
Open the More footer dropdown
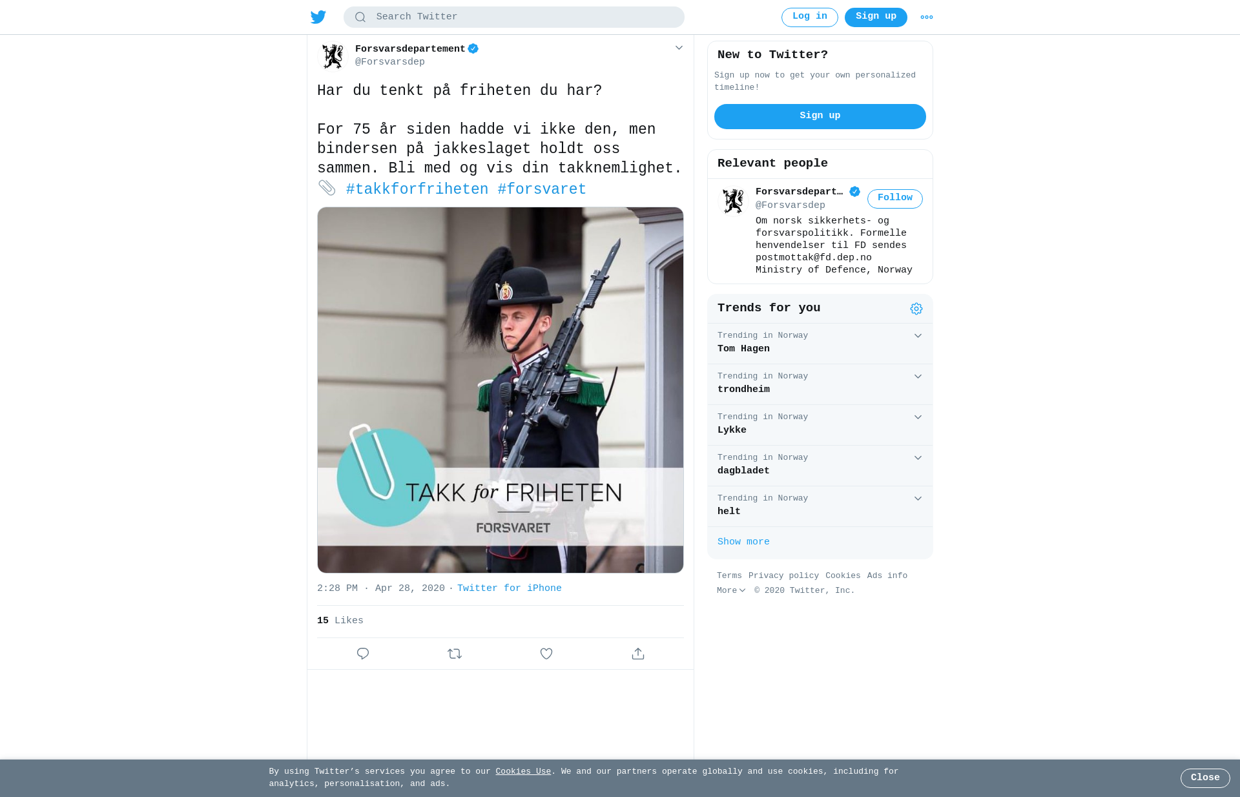click(x=731, y=590)
